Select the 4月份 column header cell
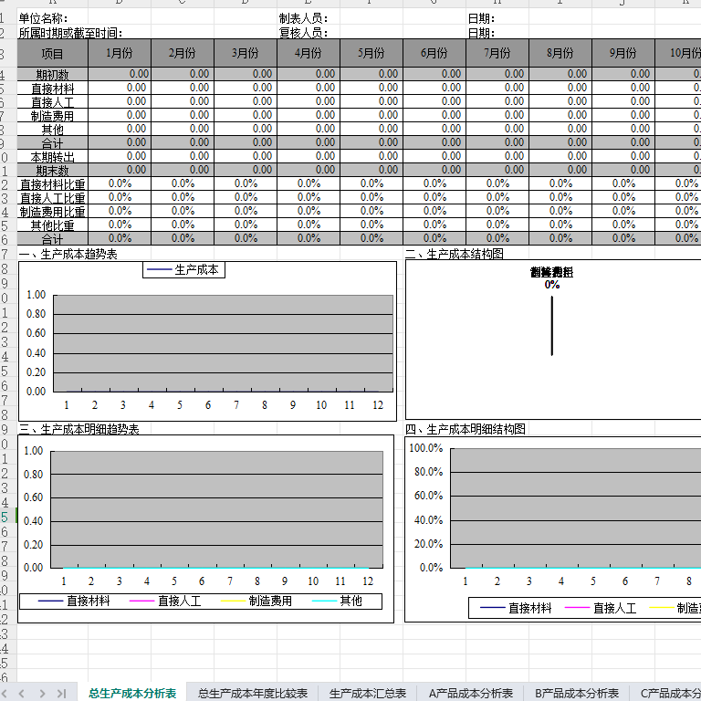This screenshot has height=701, width=701. point(309,54)
